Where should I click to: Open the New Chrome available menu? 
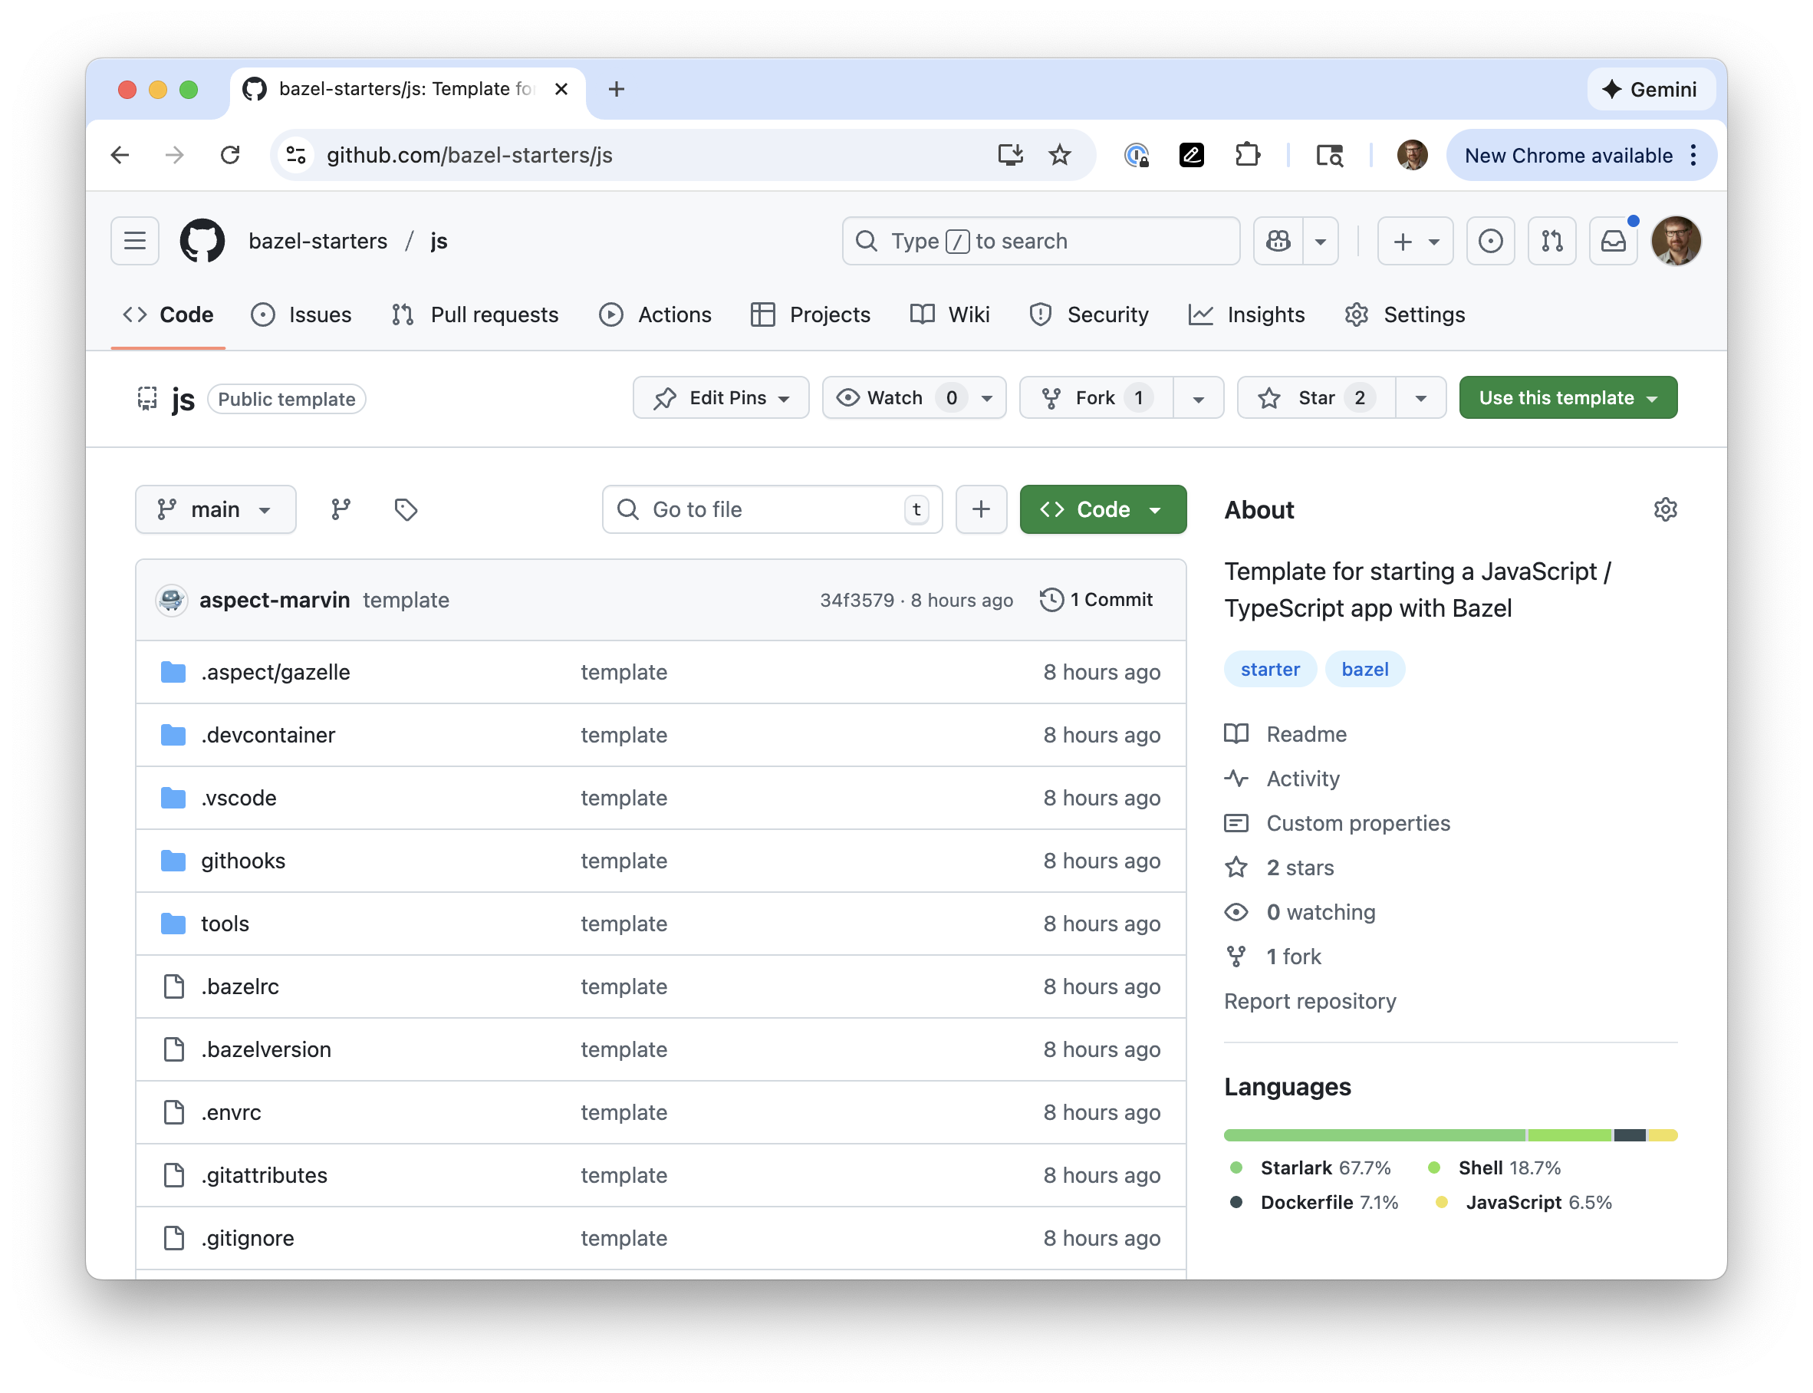(x=1581, y=155)
